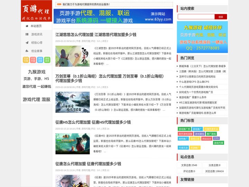
Task: Click sidebar text 九猴游戏
Action: pyautogui.click(x=37, y=72)
